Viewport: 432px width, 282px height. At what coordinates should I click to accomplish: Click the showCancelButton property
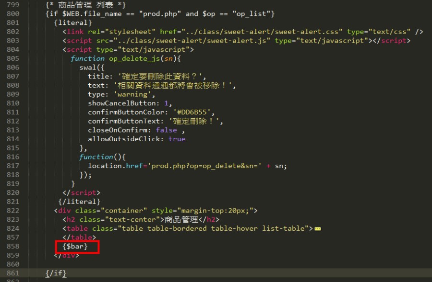point(121,103)
